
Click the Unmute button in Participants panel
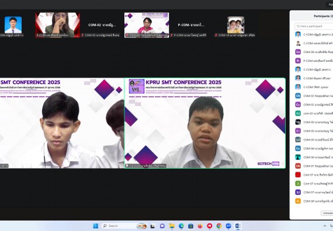click(327, 213)
